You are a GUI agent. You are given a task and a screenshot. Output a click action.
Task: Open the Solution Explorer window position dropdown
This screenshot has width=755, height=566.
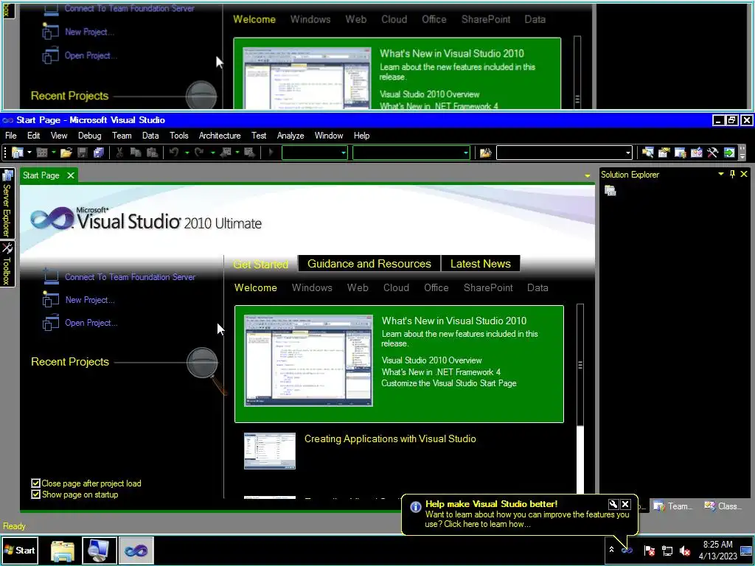click(x=721, y=174)
